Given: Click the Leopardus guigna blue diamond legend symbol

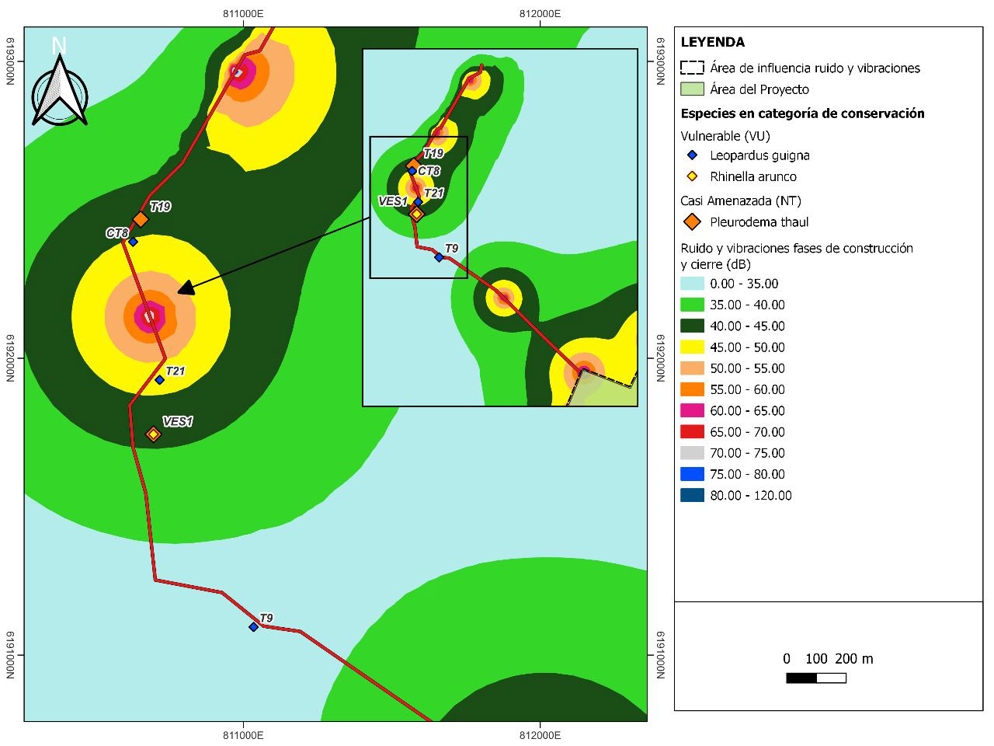Looking at the screenshot, I should [x=692, y=155].
